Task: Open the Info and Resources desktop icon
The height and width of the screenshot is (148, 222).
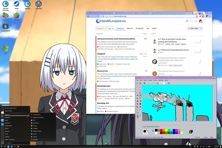Action: click(x=5, y=6)
